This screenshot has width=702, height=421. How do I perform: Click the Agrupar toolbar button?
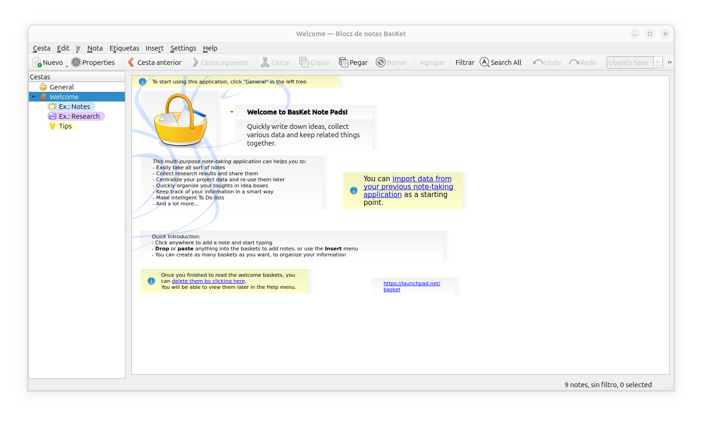tap(432, 62)
